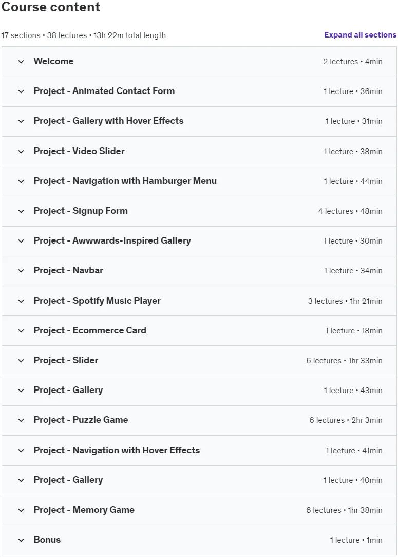This screenshot has height=557, width=398.
Task: Expand Spotify Music Player chevron
Action: tap(21, 301)
